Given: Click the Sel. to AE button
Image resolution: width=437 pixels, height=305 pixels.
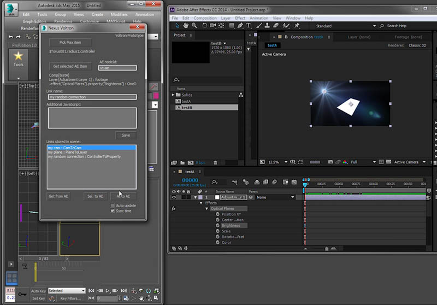Looking at the screenshot, I should pos(95,196).
